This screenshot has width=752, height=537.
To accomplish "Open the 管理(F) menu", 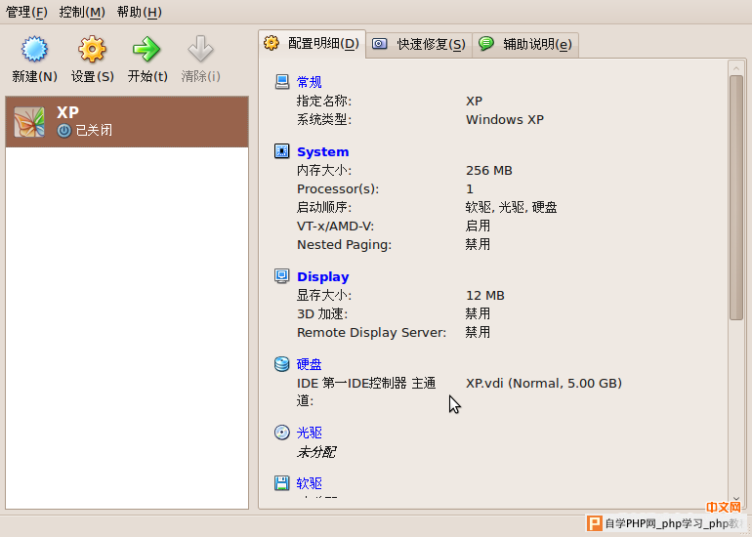I will (x=26, y=12).
